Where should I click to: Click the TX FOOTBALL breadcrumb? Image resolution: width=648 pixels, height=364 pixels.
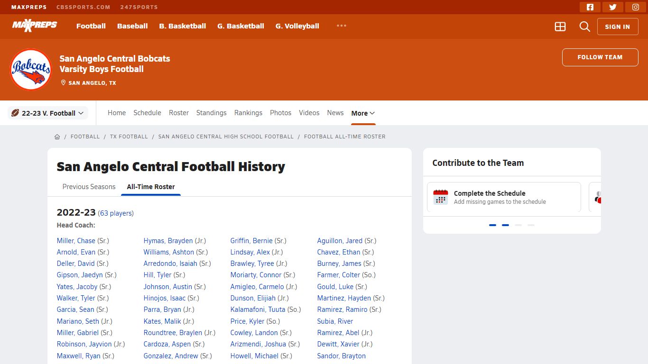(x=129, y=136)
